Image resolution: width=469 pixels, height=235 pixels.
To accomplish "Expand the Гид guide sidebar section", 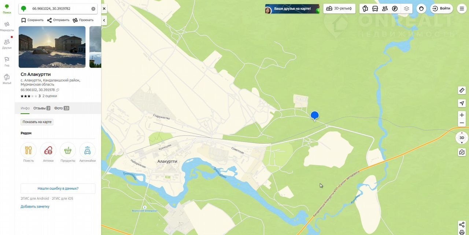I will 7,61.
